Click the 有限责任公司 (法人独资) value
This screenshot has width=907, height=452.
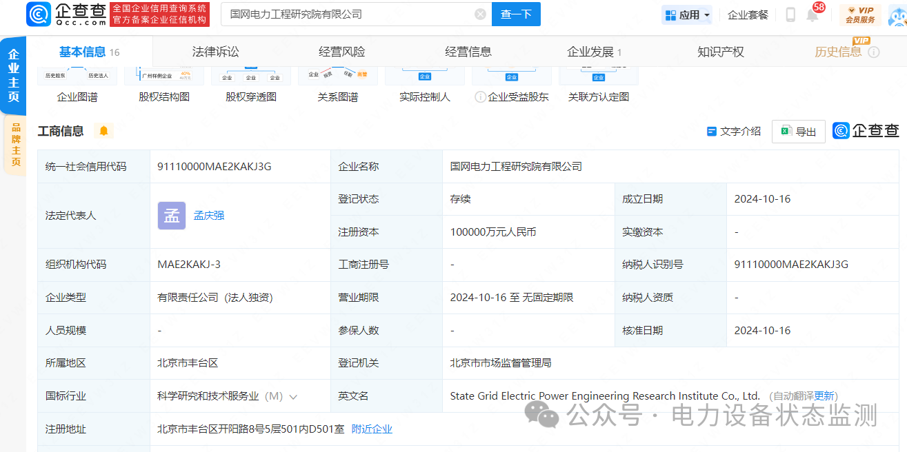[x=215, y=298]
